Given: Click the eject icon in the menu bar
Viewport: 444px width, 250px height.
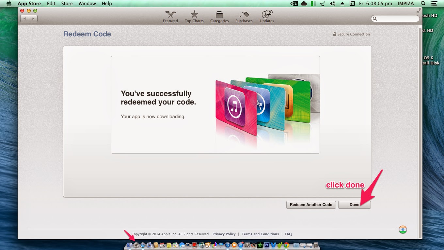Looking at the screenshot, I should pyautogui.click(x=342, y=4).
